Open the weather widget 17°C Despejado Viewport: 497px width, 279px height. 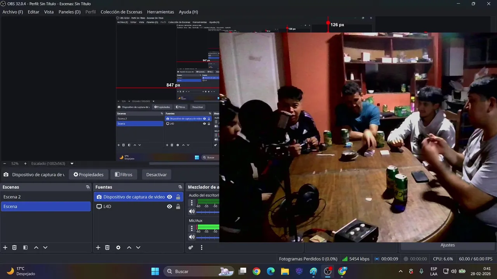coord(21,271)
